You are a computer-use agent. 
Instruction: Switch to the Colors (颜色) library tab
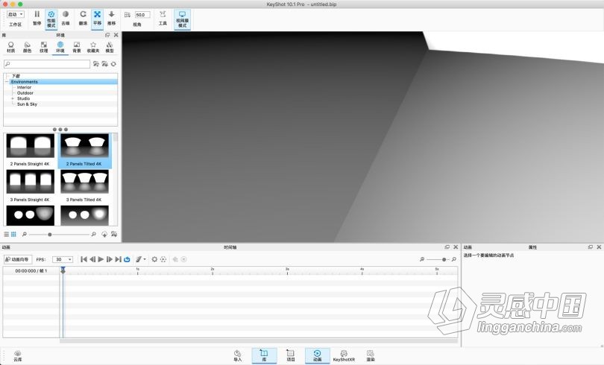27,48
